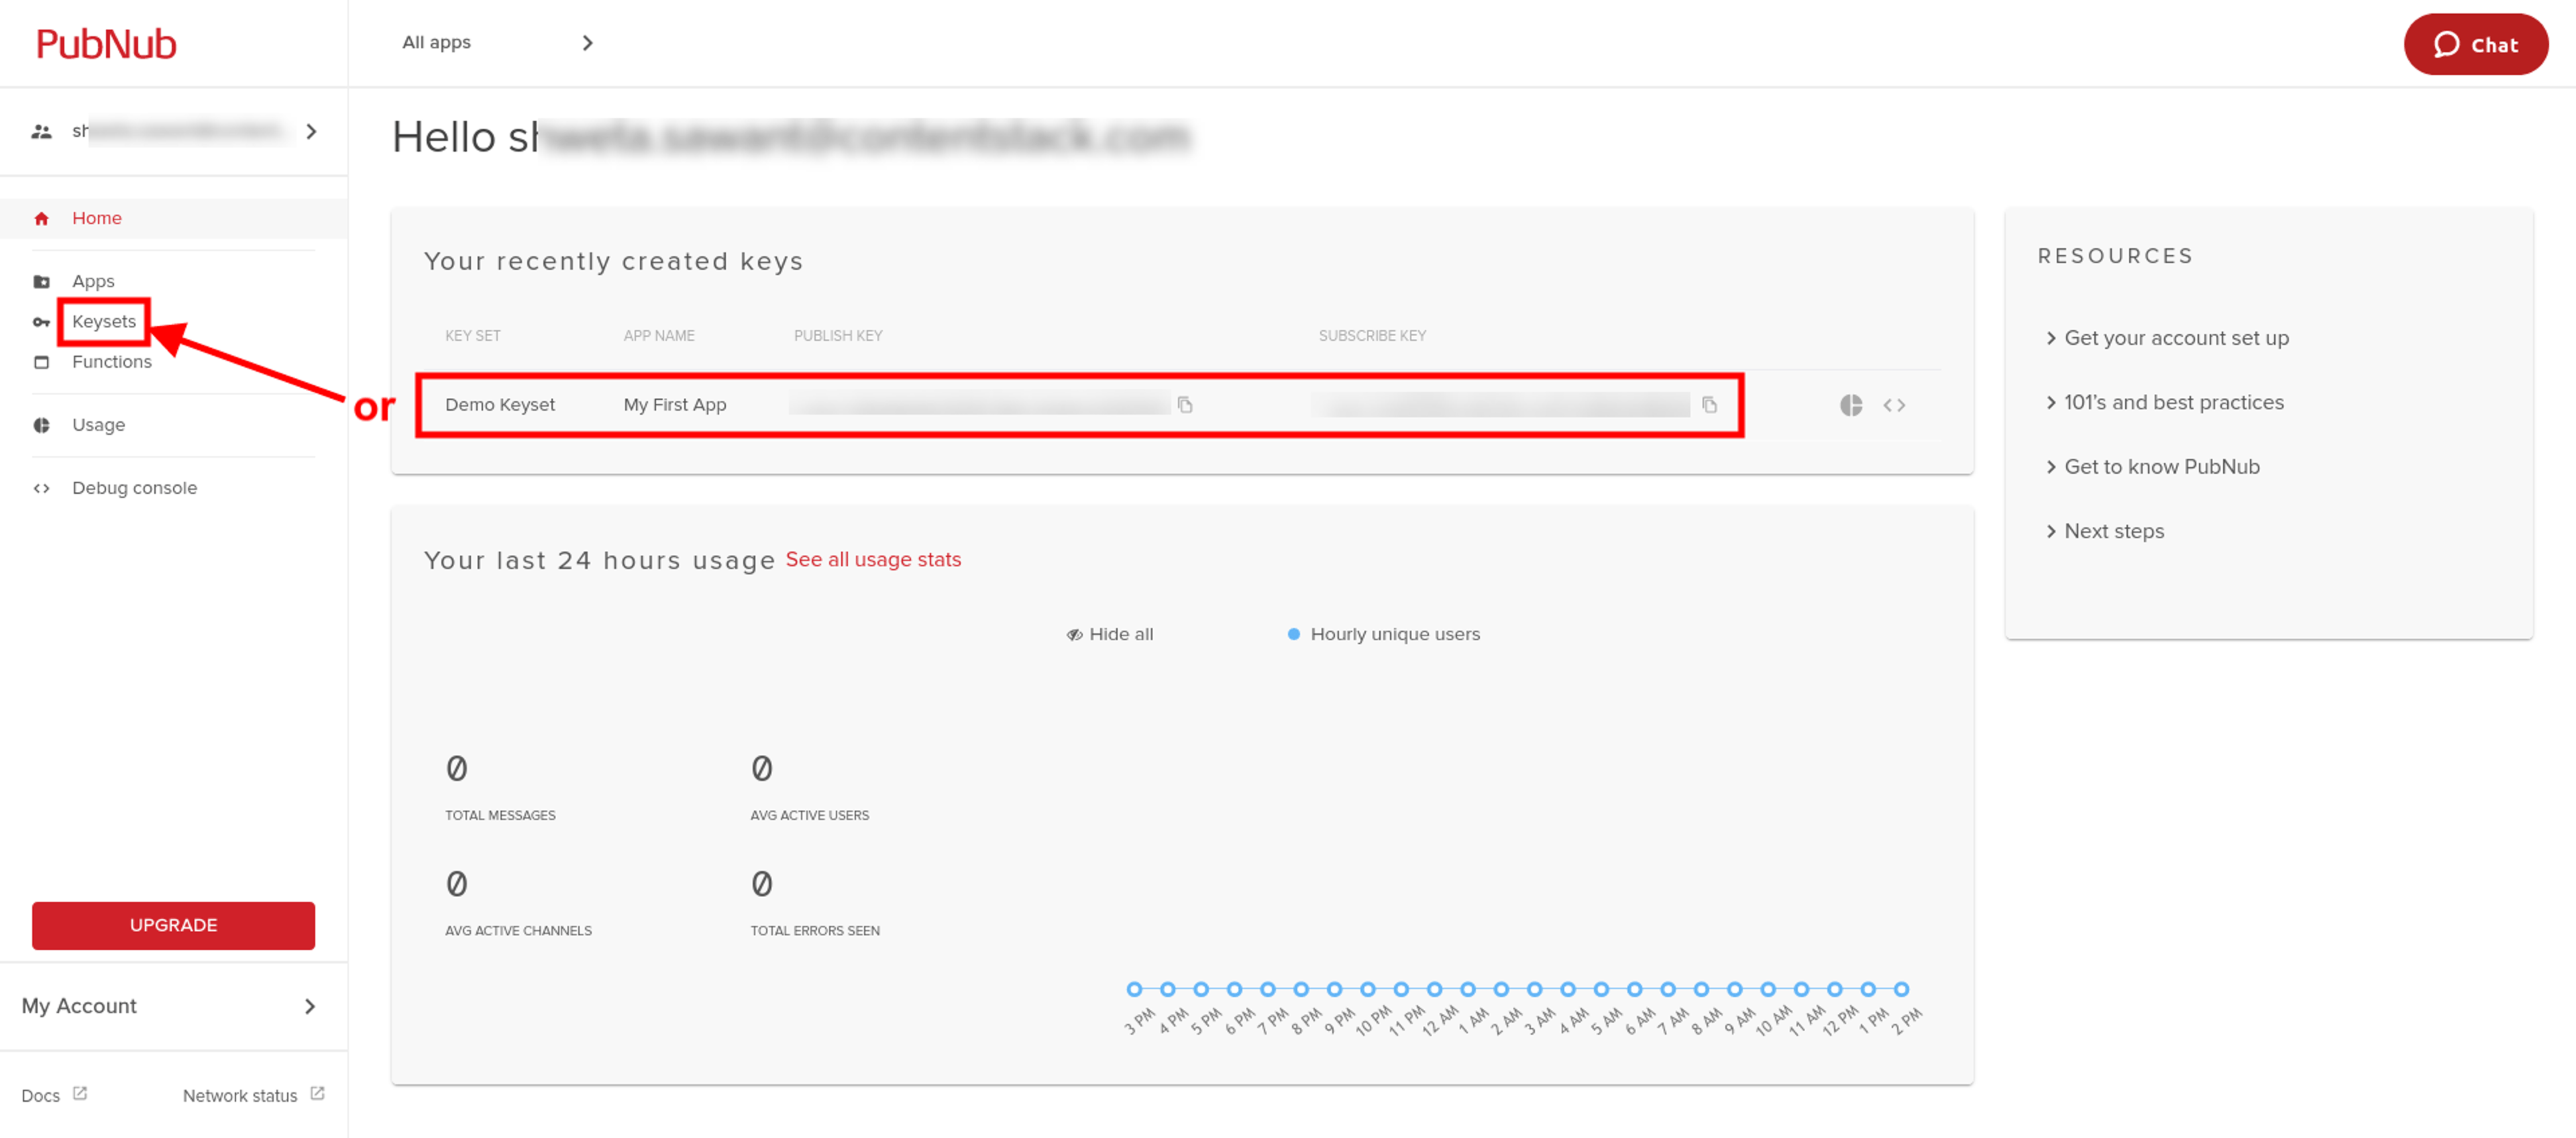Go to Home in the sidebar
2576x1138 pixels.
pyautogui.click(x=96, y=218)
